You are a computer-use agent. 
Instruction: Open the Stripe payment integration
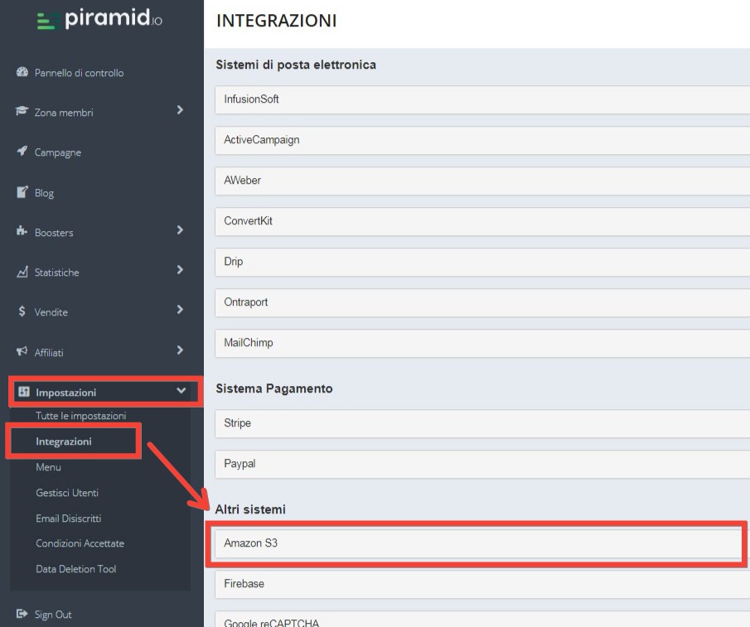click(x=482, y=423)
